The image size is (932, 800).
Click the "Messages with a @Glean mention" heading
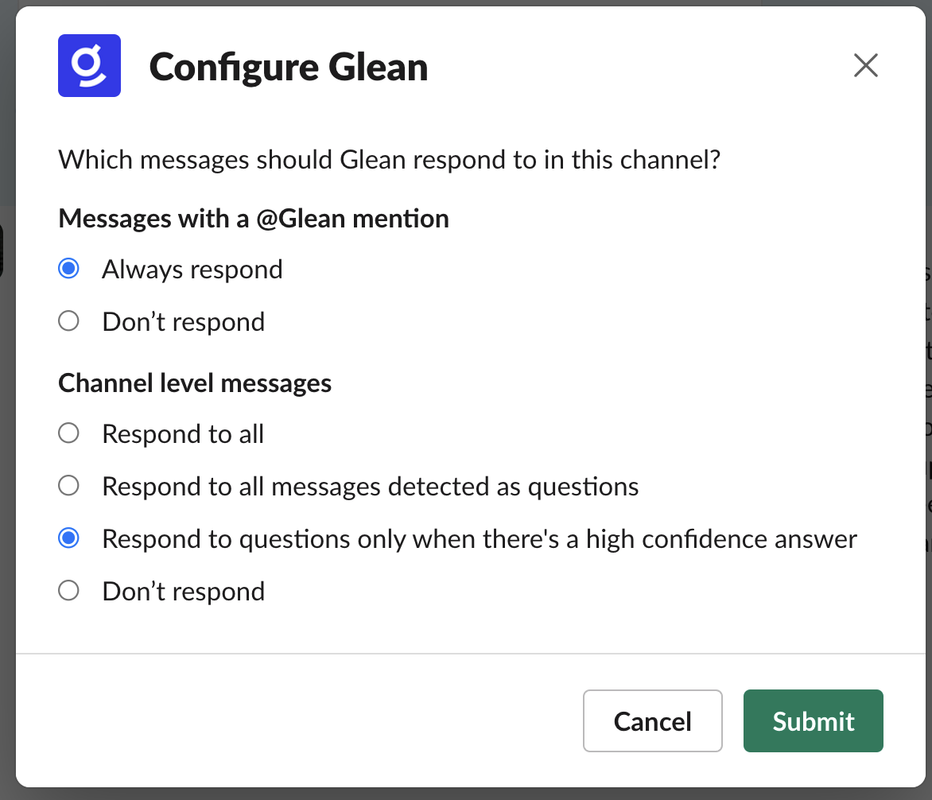253,218
